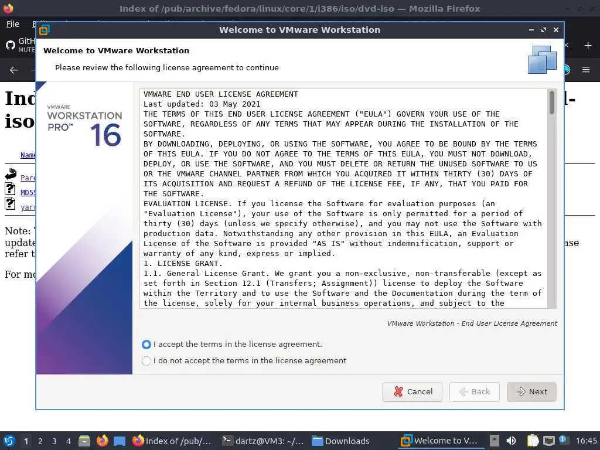Close the VMware Workstation dialog
Viewport: 600px width, 450px height.
click(556, 30)
